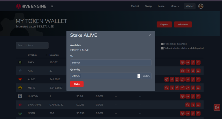Open user profile avatar
Image resolution: width=222 pixels, height=119 pixels.
click(201, 6)
